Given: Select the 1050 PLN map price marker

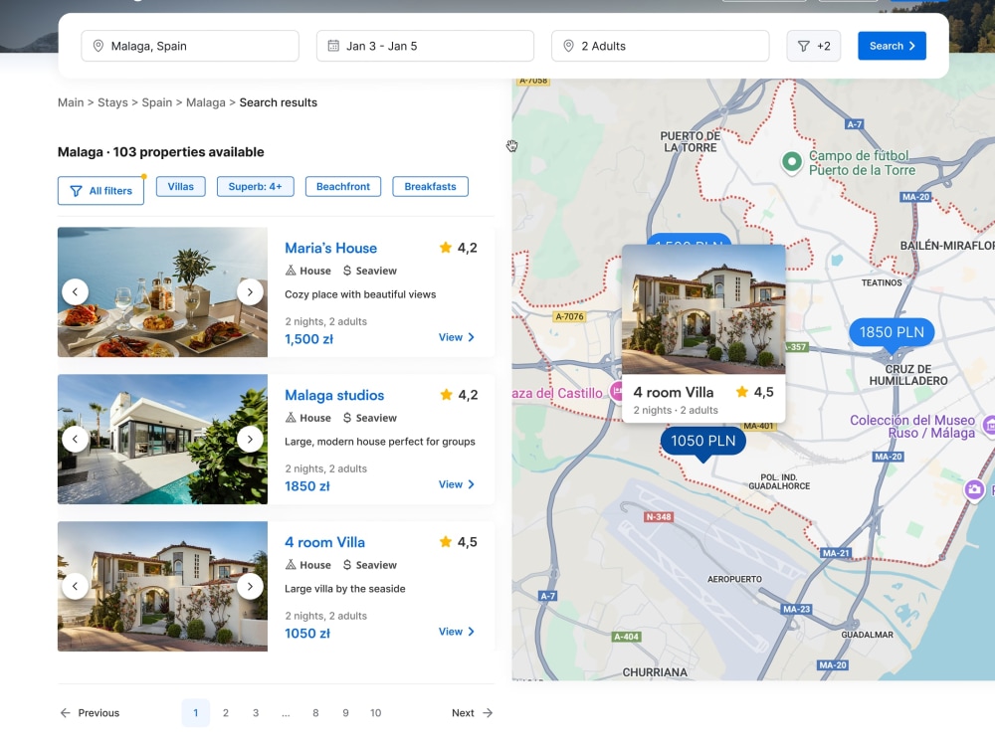Looking at the screenshot, I should pyautogui.click(x=703, y=442).
